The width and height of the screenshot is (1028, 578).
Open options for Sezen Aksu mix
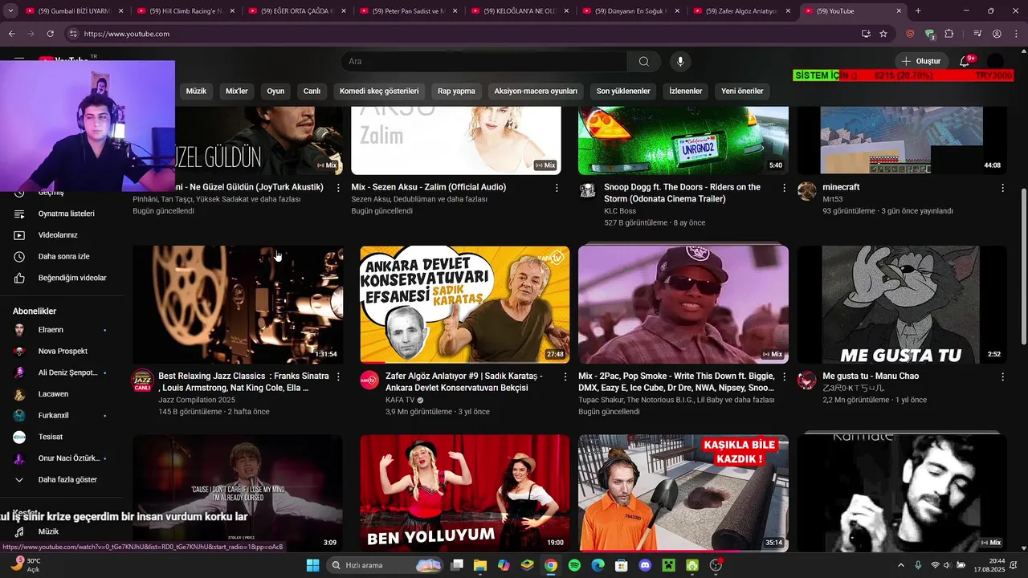(x=557, y=188)
